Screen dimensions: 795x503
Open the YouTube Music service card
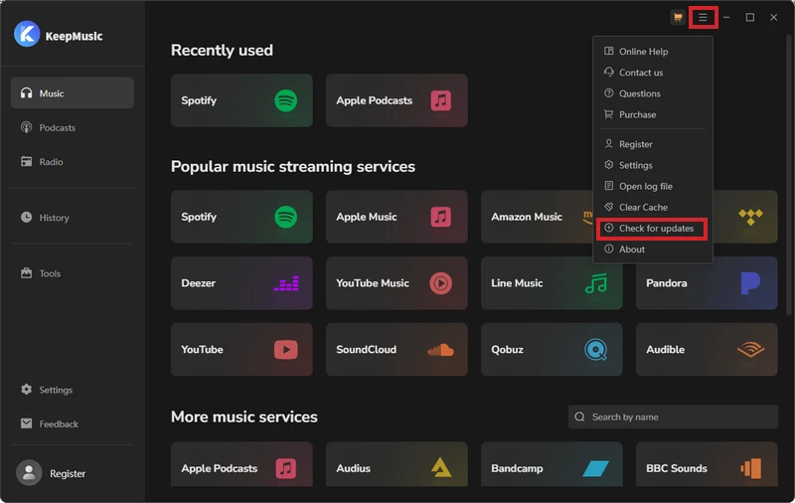[x=397, y=283]
